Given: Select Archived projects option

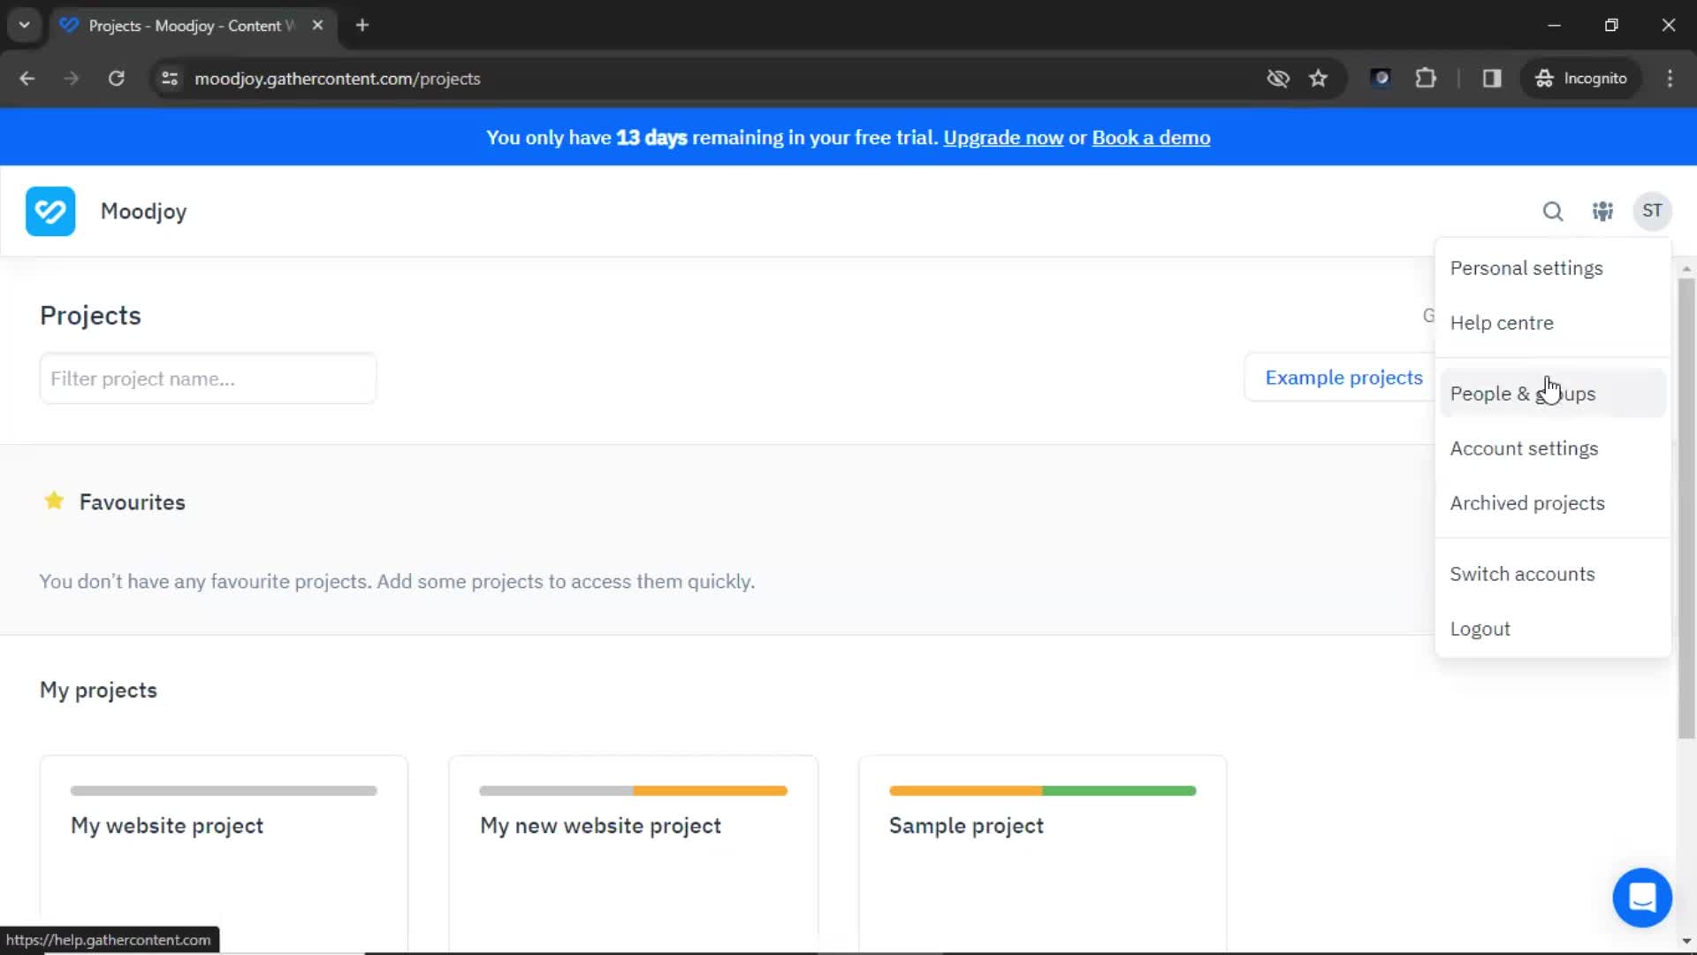Looking at the screenshot, I should pyautogui.click(x=1526, y=501).
